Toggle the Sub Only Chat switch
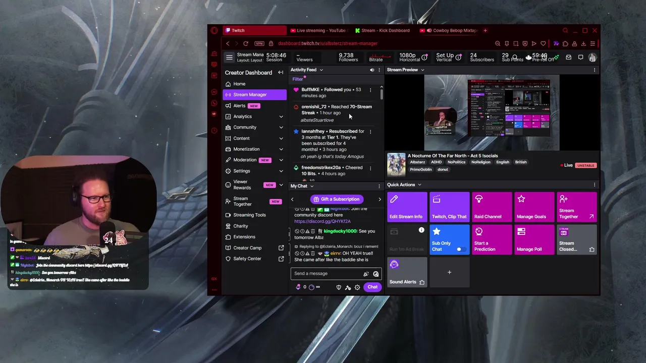Screen dimensions: 646x363 [x=460, y=250]
